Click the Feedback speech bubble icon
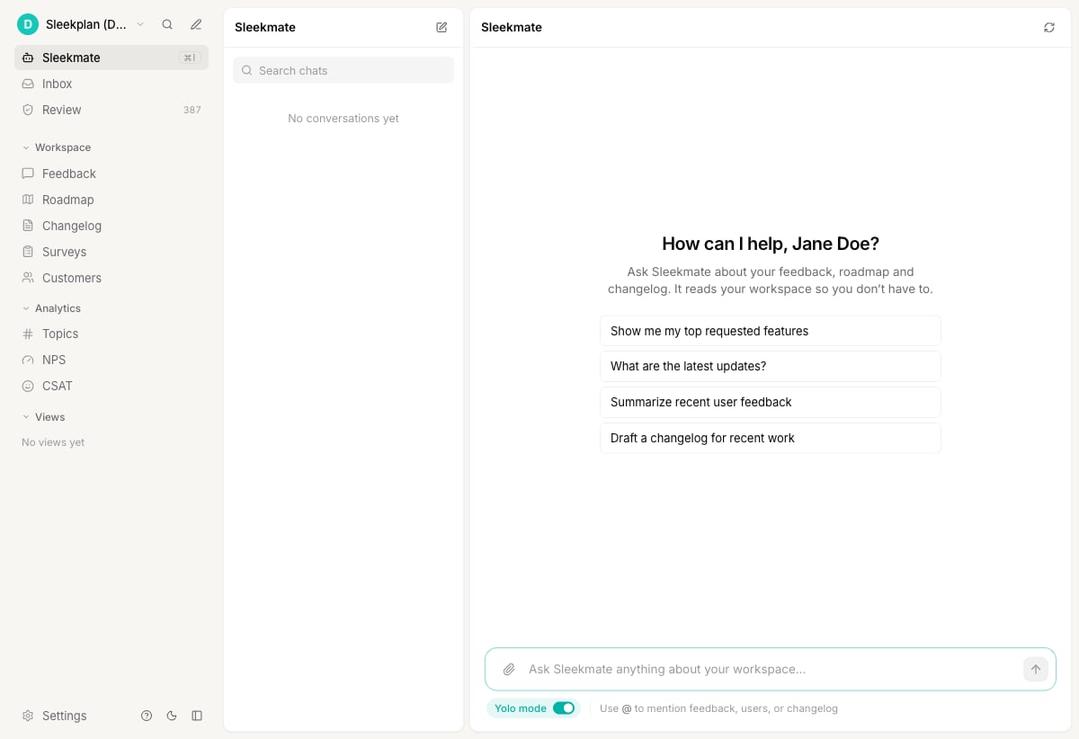 [x=28, y=174]
